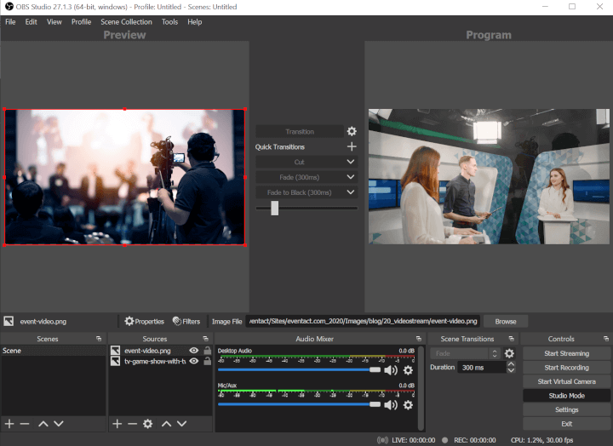Toggle visibility of the tv-game-show source

[x=194, y=361]
